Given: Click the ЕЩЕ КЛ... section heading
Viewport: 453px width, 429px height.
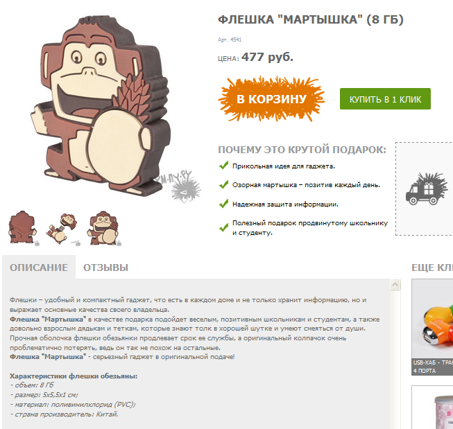Looking at the screenshot, I should [x=432, y=268].
